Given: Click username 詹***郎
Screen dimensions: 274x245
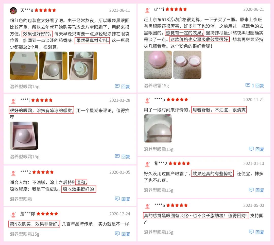Looking at the screenshot, I should point(28,214).
